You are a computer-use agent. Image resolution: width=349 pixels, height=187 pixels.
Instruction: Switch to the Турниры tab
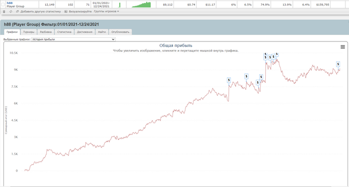click(29, 32)
